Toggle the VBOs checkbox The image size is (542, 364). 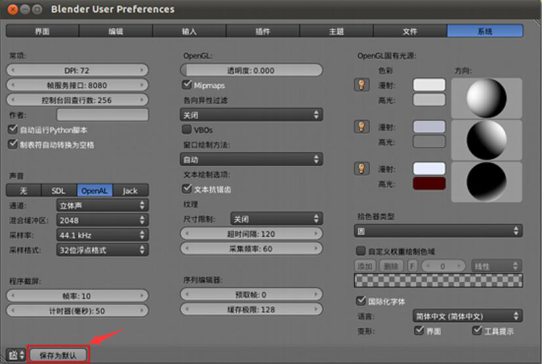click(186, 129)
